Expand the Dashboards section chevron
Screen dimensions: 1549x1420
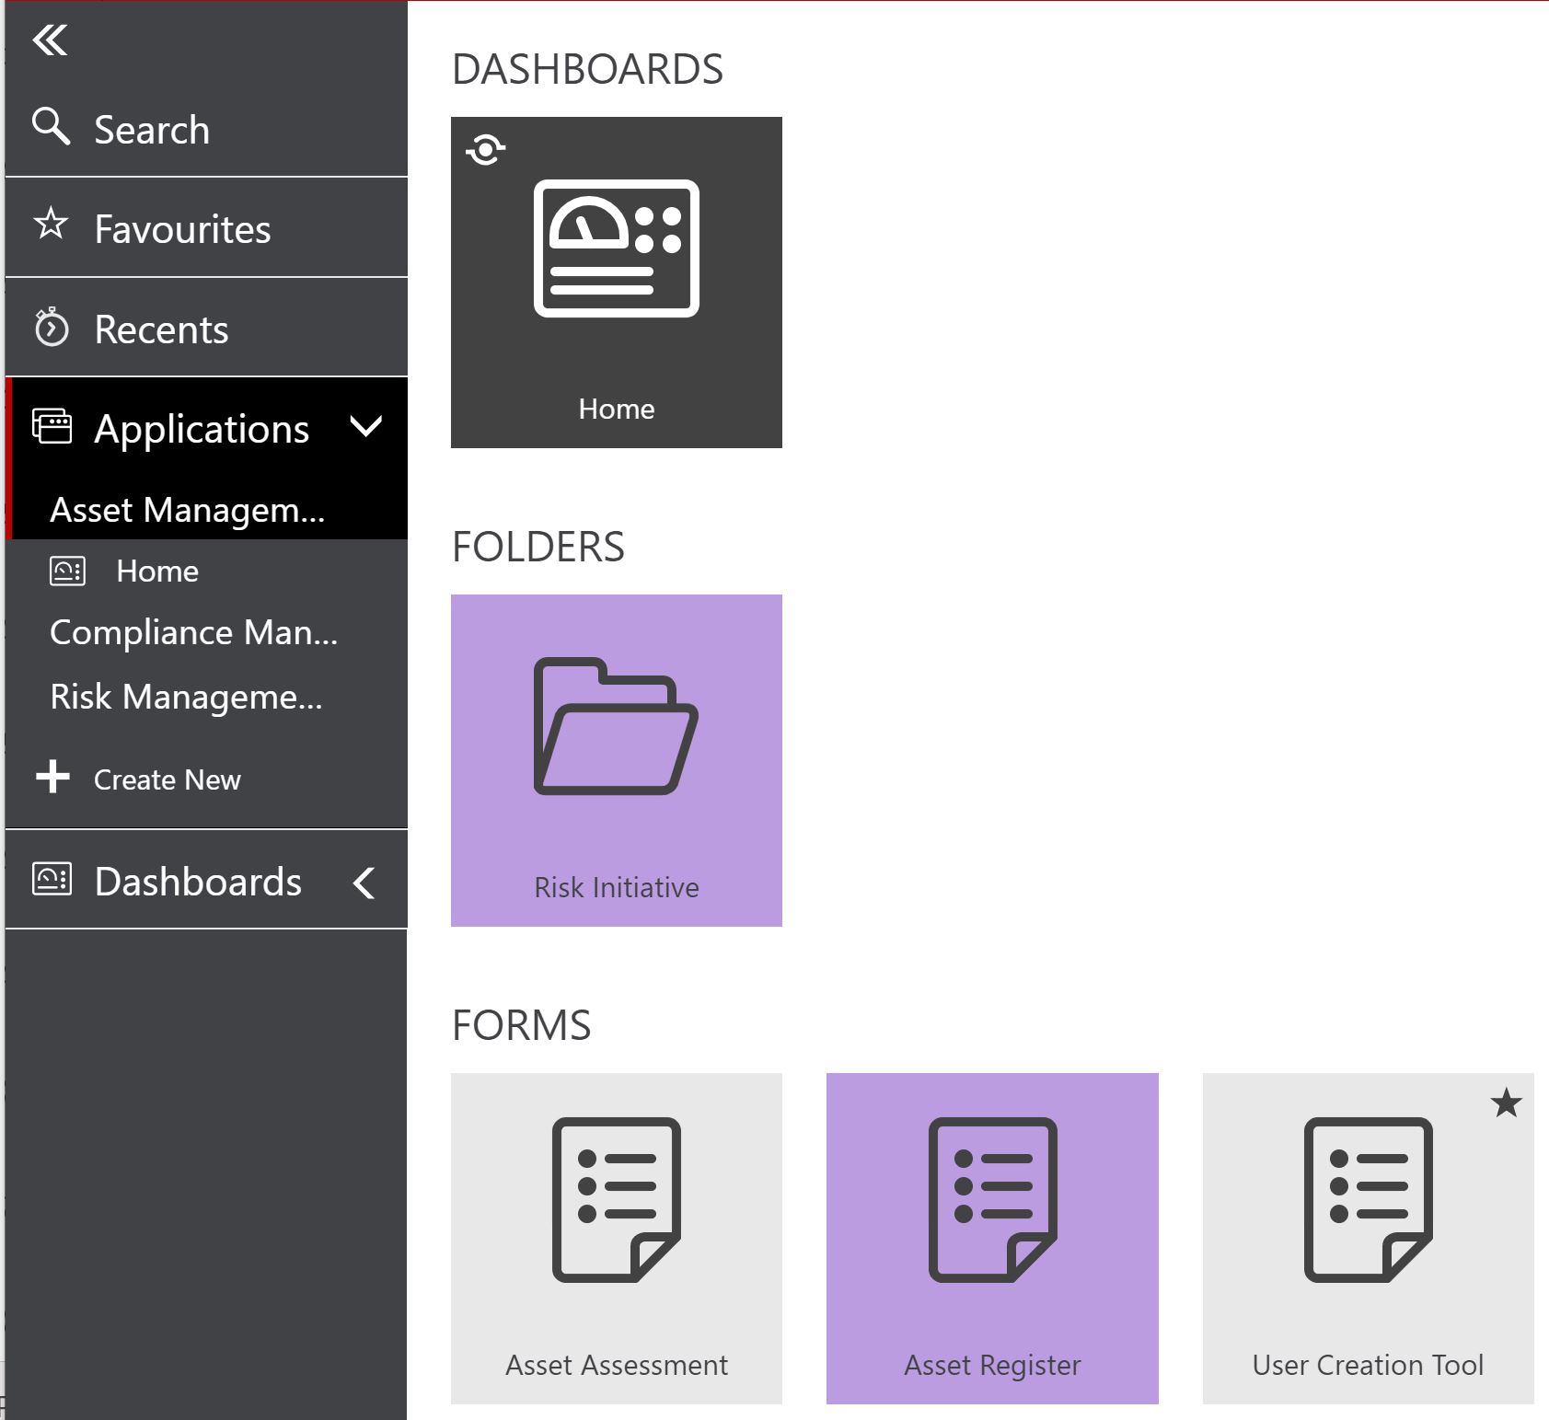[365, 882]
